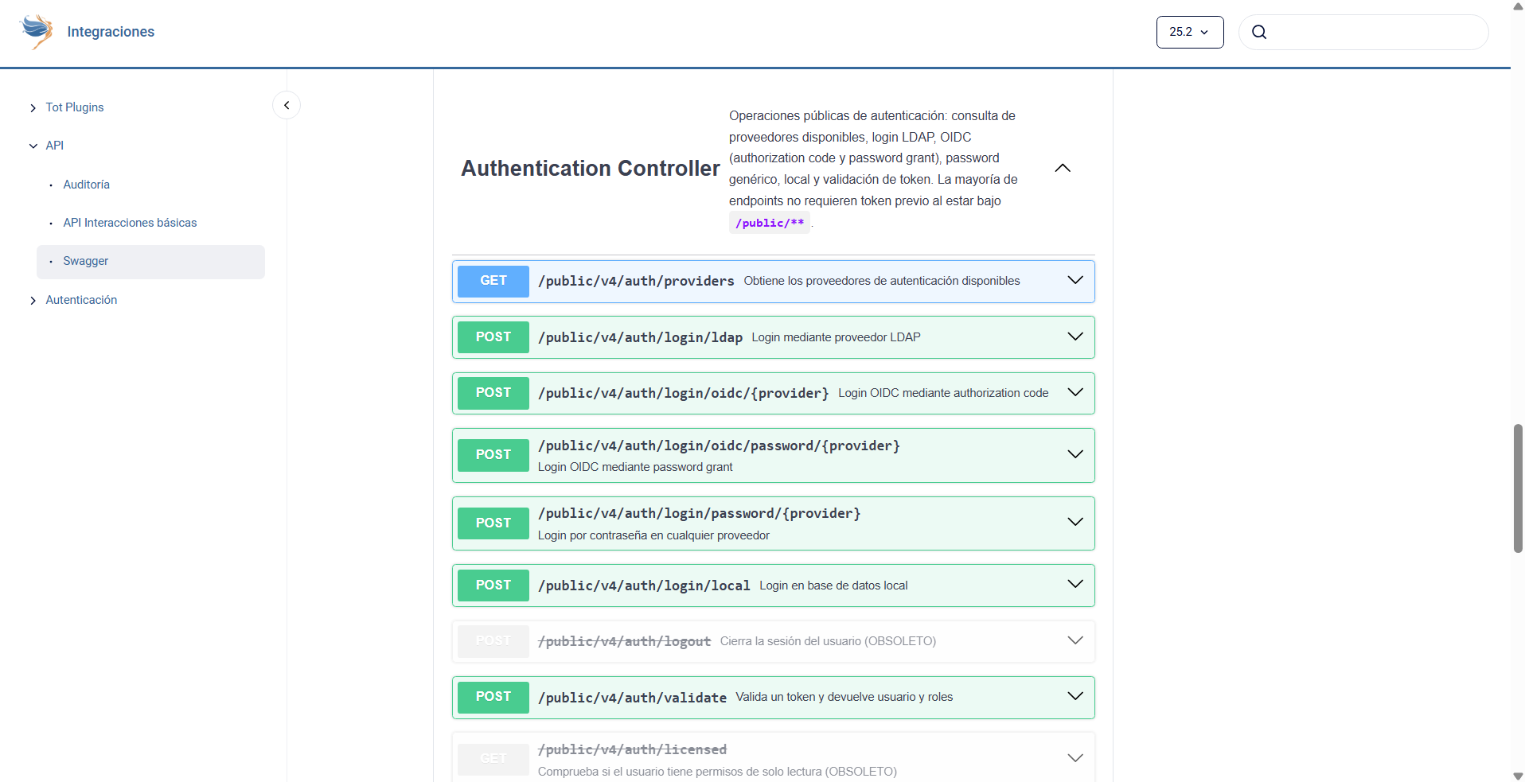Screen dimensions: 1525x782
Task: Click the GET badge for auth/providers
Action: [493, 281]
